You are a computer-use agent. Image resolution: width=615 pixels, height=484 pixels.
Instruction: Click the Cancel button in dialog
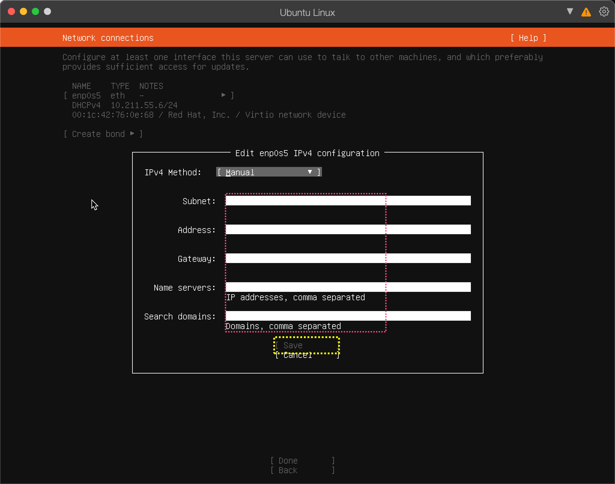coord(307,355)
